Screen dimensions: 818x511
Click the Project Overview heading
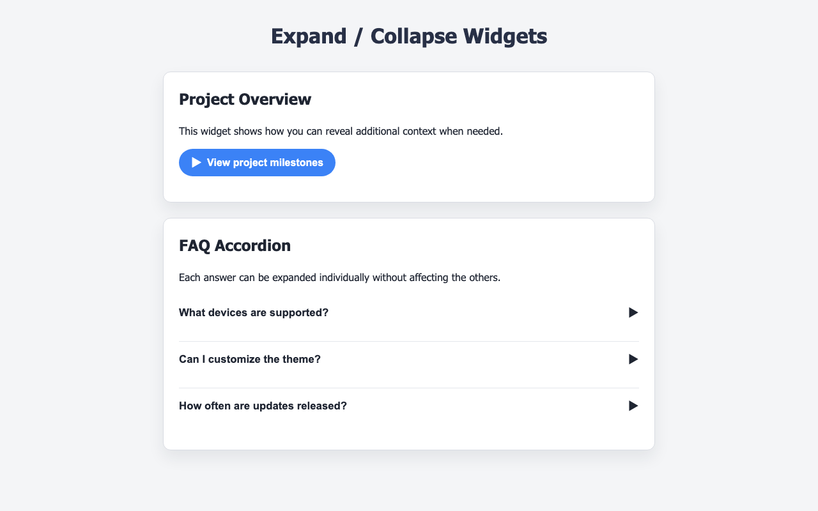point(245,100)
